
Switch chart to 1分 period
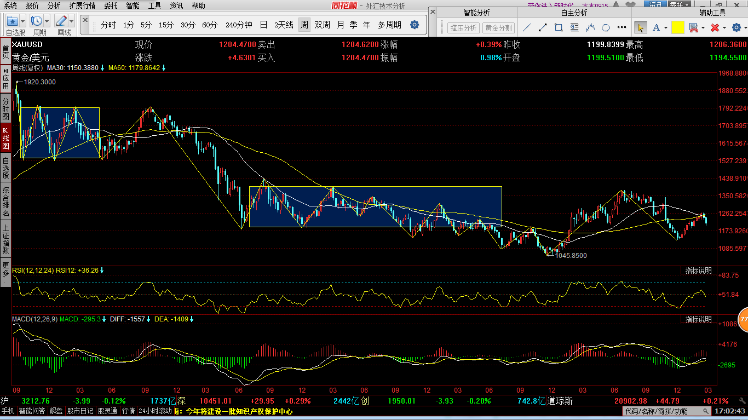[128, 25]
